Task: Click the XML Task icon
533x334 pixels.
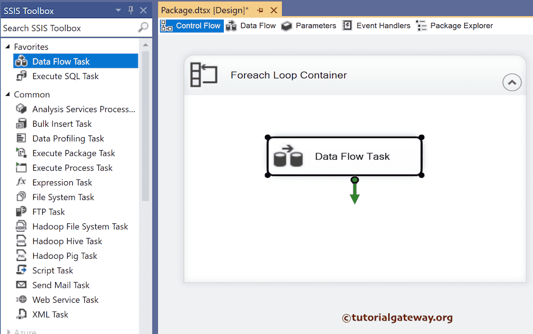Action: click(x=21, y=314)
